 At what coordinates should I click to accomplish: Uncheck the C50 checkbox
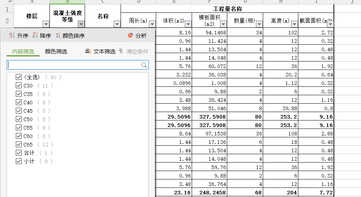click(19, 119)
